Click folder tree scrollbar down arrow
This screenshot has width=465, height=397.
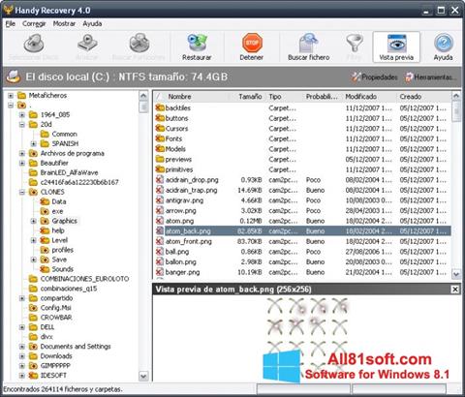(143, 376)
